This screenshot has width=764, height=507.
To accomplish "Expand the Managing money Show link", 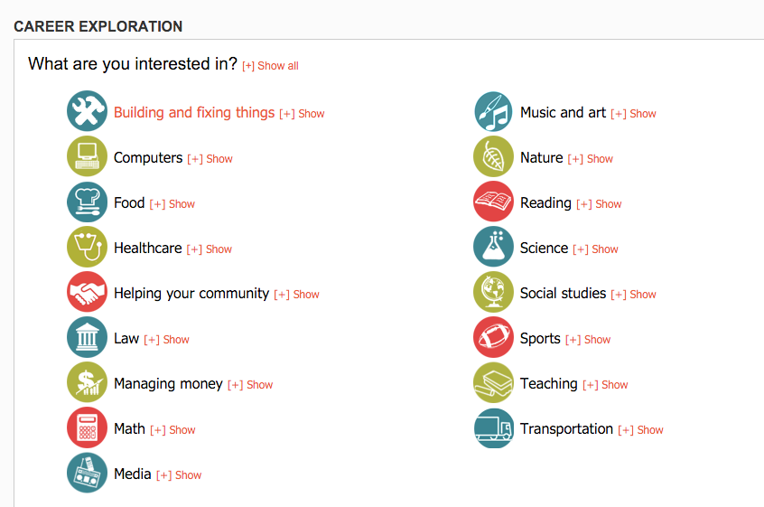I will [250, 385].
